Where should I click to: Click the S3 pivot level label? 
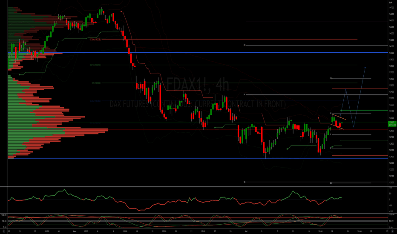331,183
